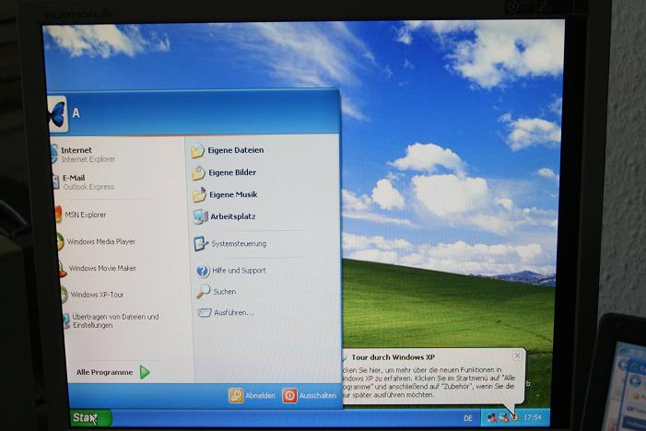Close the Tour durch Windows XP balloon
Screen dimensions: 646x431
coord(518,355)
